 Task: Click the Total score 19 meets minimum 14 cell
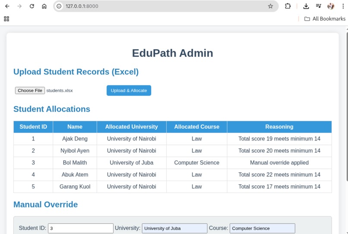pos(279,139)
